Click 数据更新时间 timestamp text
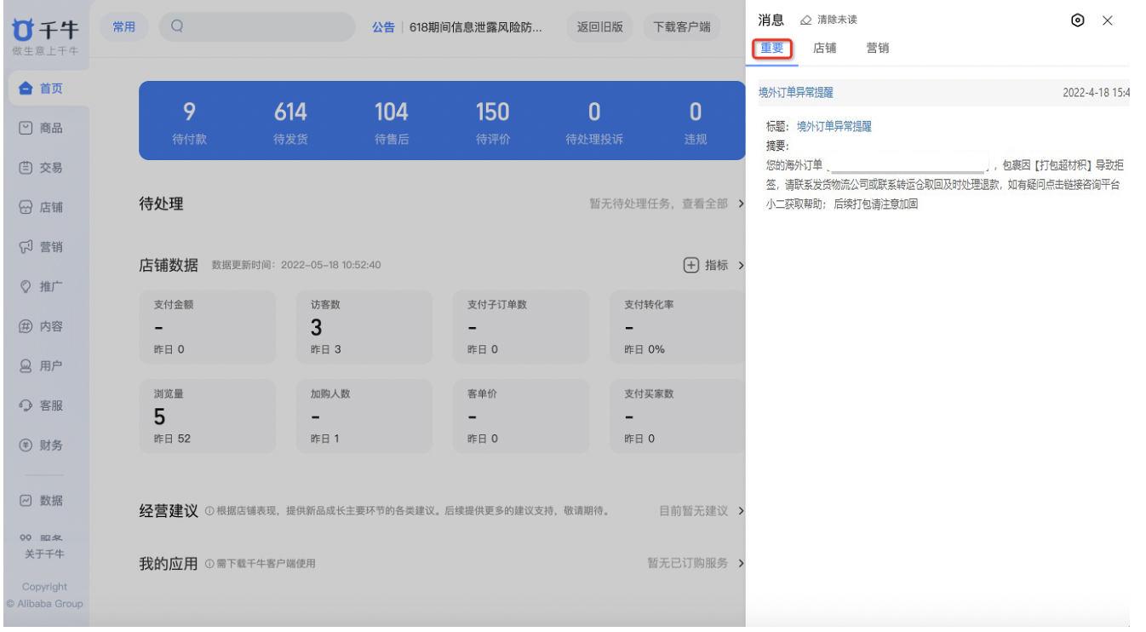 (x=296, y=265)
